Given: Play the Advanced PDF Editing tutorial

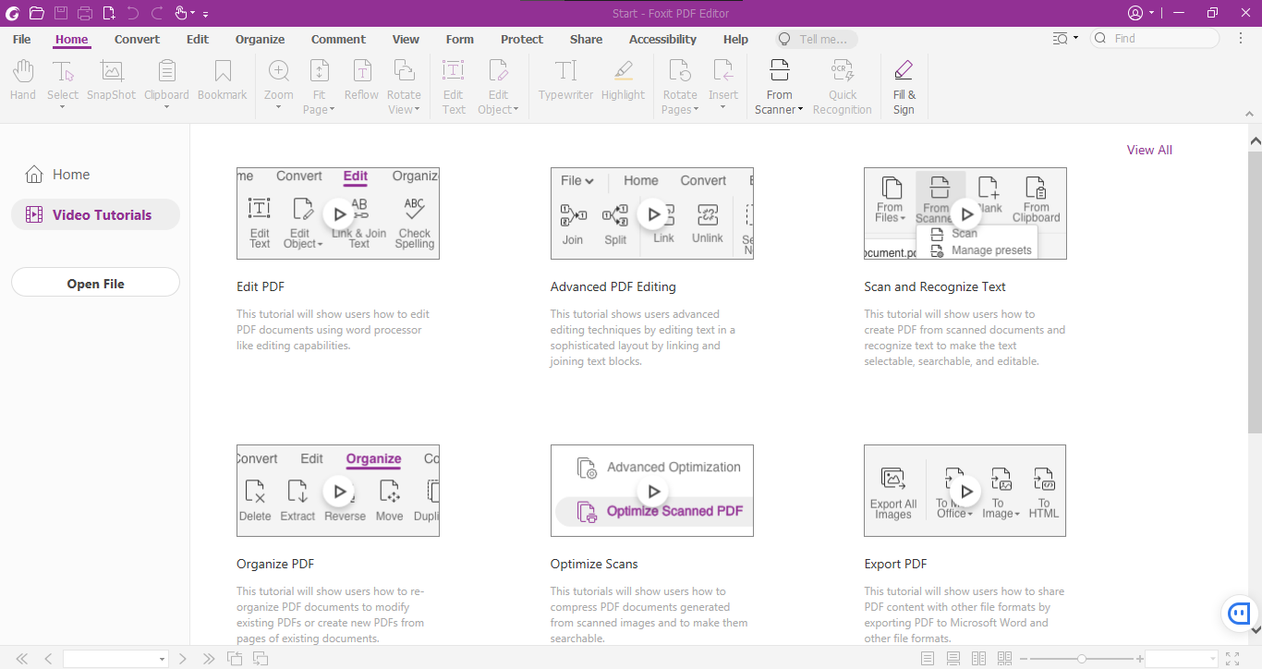Looking at the screenshot, I should (x=653, y=213).
